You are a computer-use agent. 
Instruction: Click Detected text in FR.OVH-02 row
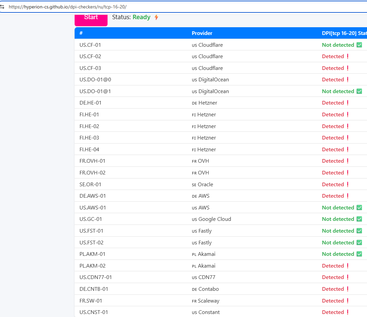pos(333,172)
